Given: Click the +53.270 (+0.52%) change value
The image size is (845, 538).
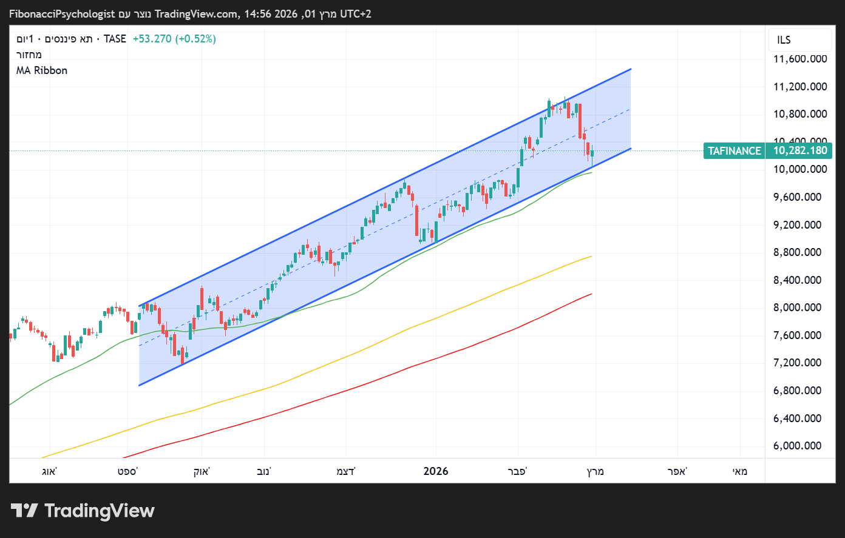Looking at the screenshot, I should pos(174,39).
